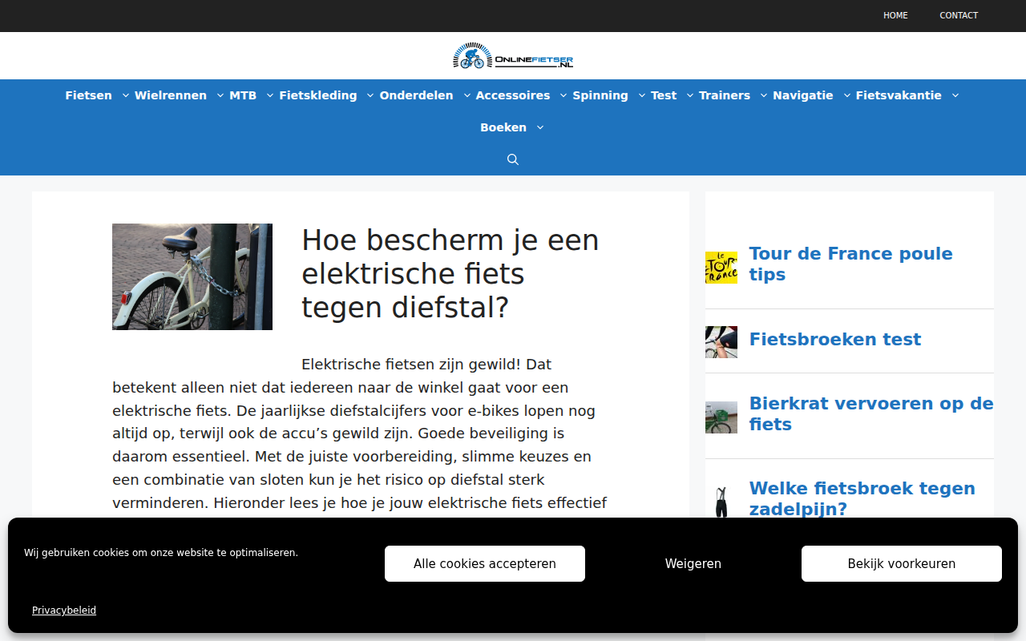Click the Fietsbroeken test thumbnail
The height and width of the screenshot is (641, 1026).
(721, 342)
